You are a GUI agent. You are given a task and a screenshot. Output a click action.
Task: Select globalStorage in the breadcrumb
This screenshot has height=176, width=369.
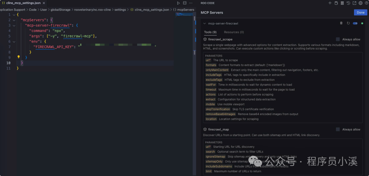coord(60,10)
